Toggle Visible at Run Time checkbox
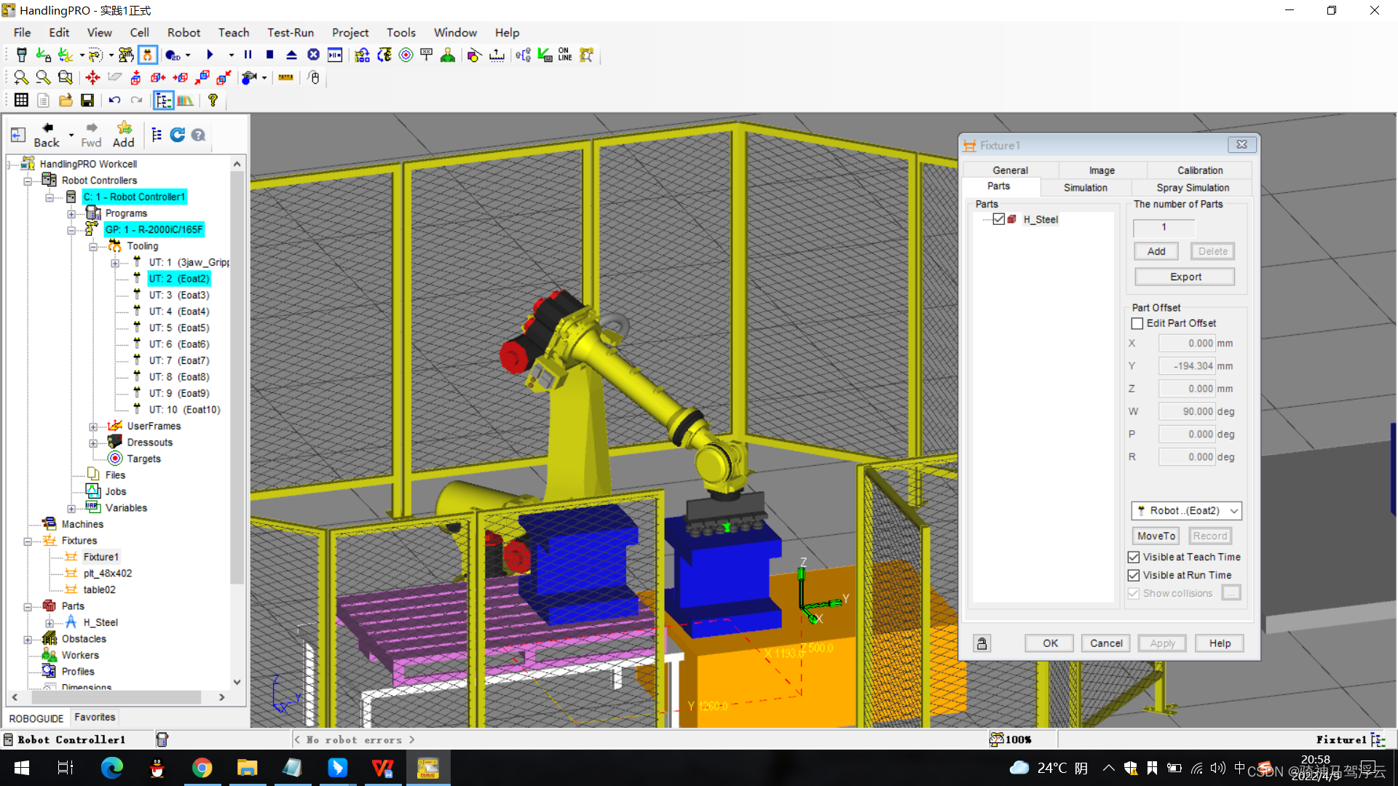Viewport: 1398px width, 786px height. click(1134, 575)
